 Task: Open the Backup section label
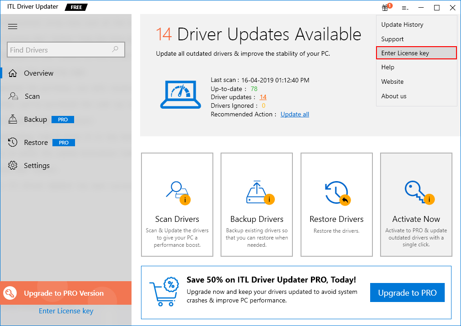tap(35, 119)
